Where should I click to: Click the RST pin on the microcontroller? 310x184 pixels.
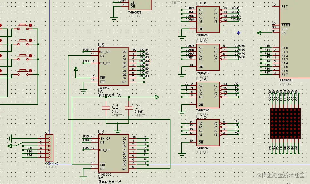[284, 7]
